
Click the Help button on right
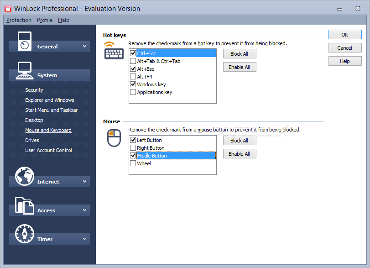point(345,61)
